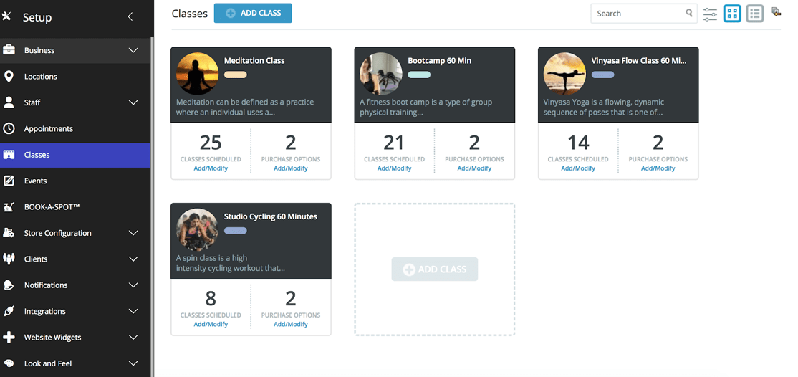Viewport: 798px width, 377px height.
Task: Click the Setup tools icon at top left
Action: coord(6,16)
